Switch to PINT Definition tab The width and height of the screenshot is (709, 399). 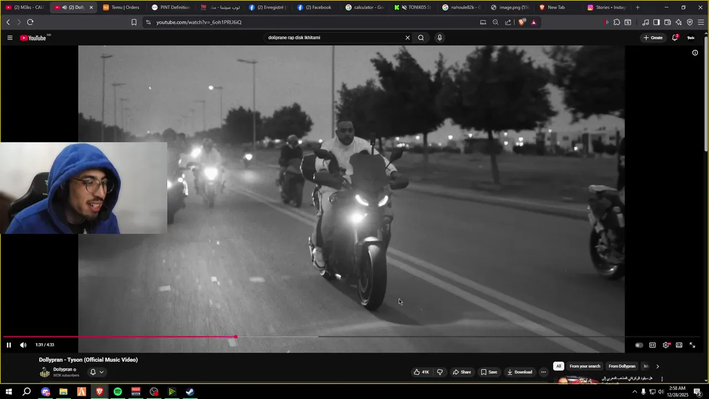[x=171, y=7]
